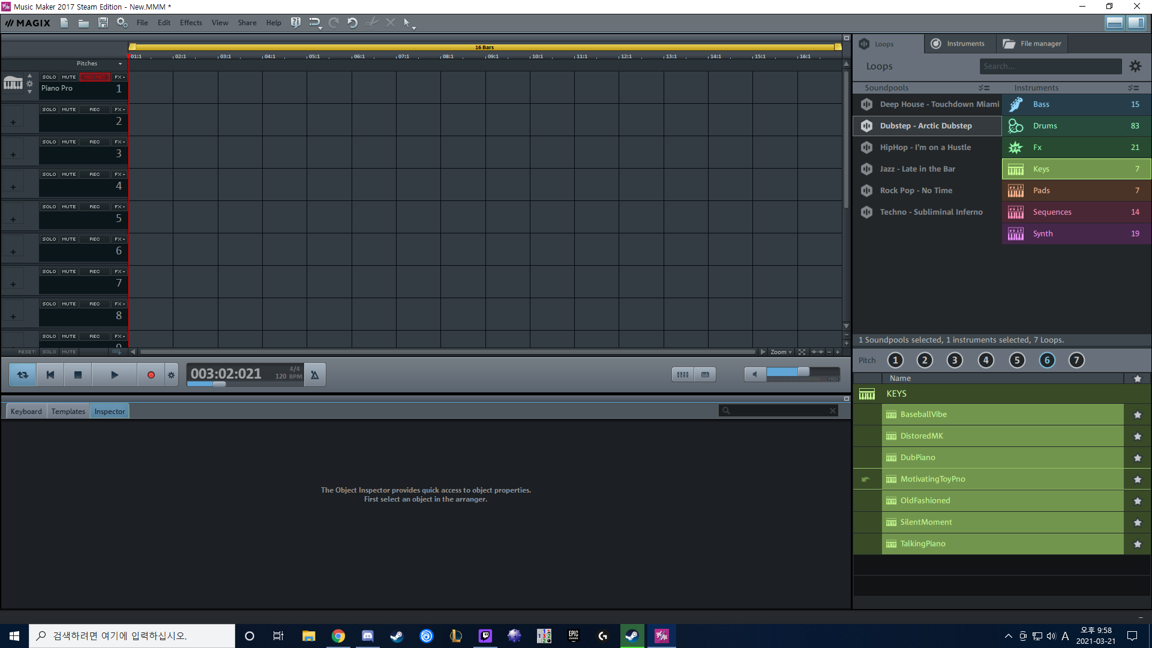Image resolution: width=1152 pixels, height=648 pixels.
Task: Mute track 3
Action: pos(69,142)
